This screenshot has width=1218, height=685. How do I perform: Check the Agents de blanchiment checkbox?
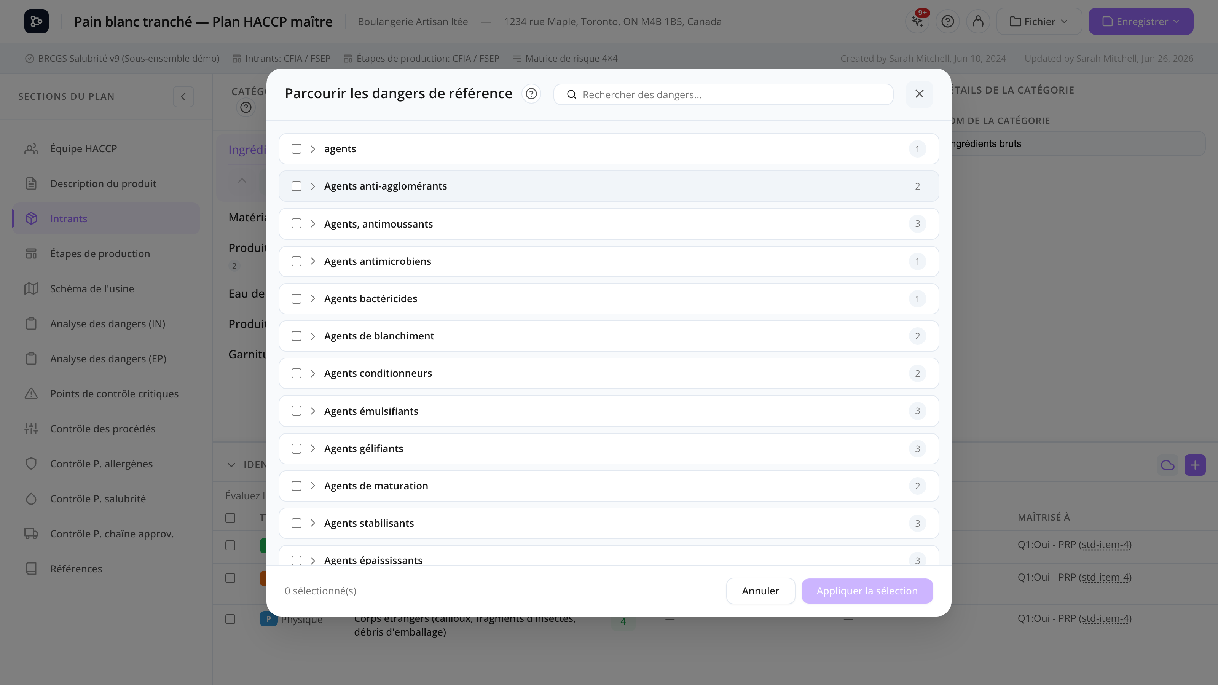[297, 336]
